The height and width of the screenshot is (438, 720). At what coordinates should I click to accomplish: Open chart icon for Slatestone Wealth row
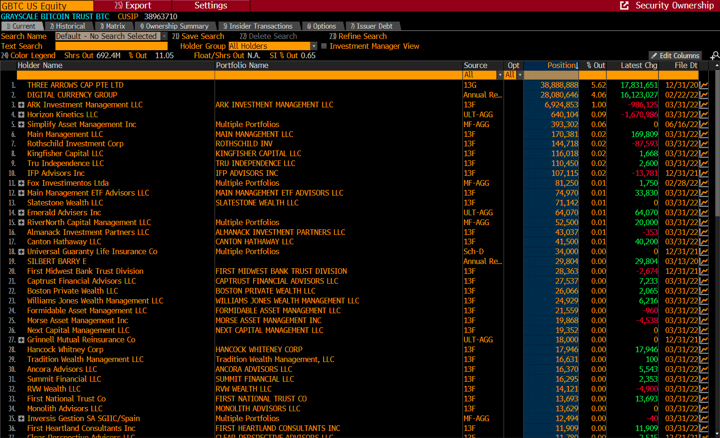(704, 203)
